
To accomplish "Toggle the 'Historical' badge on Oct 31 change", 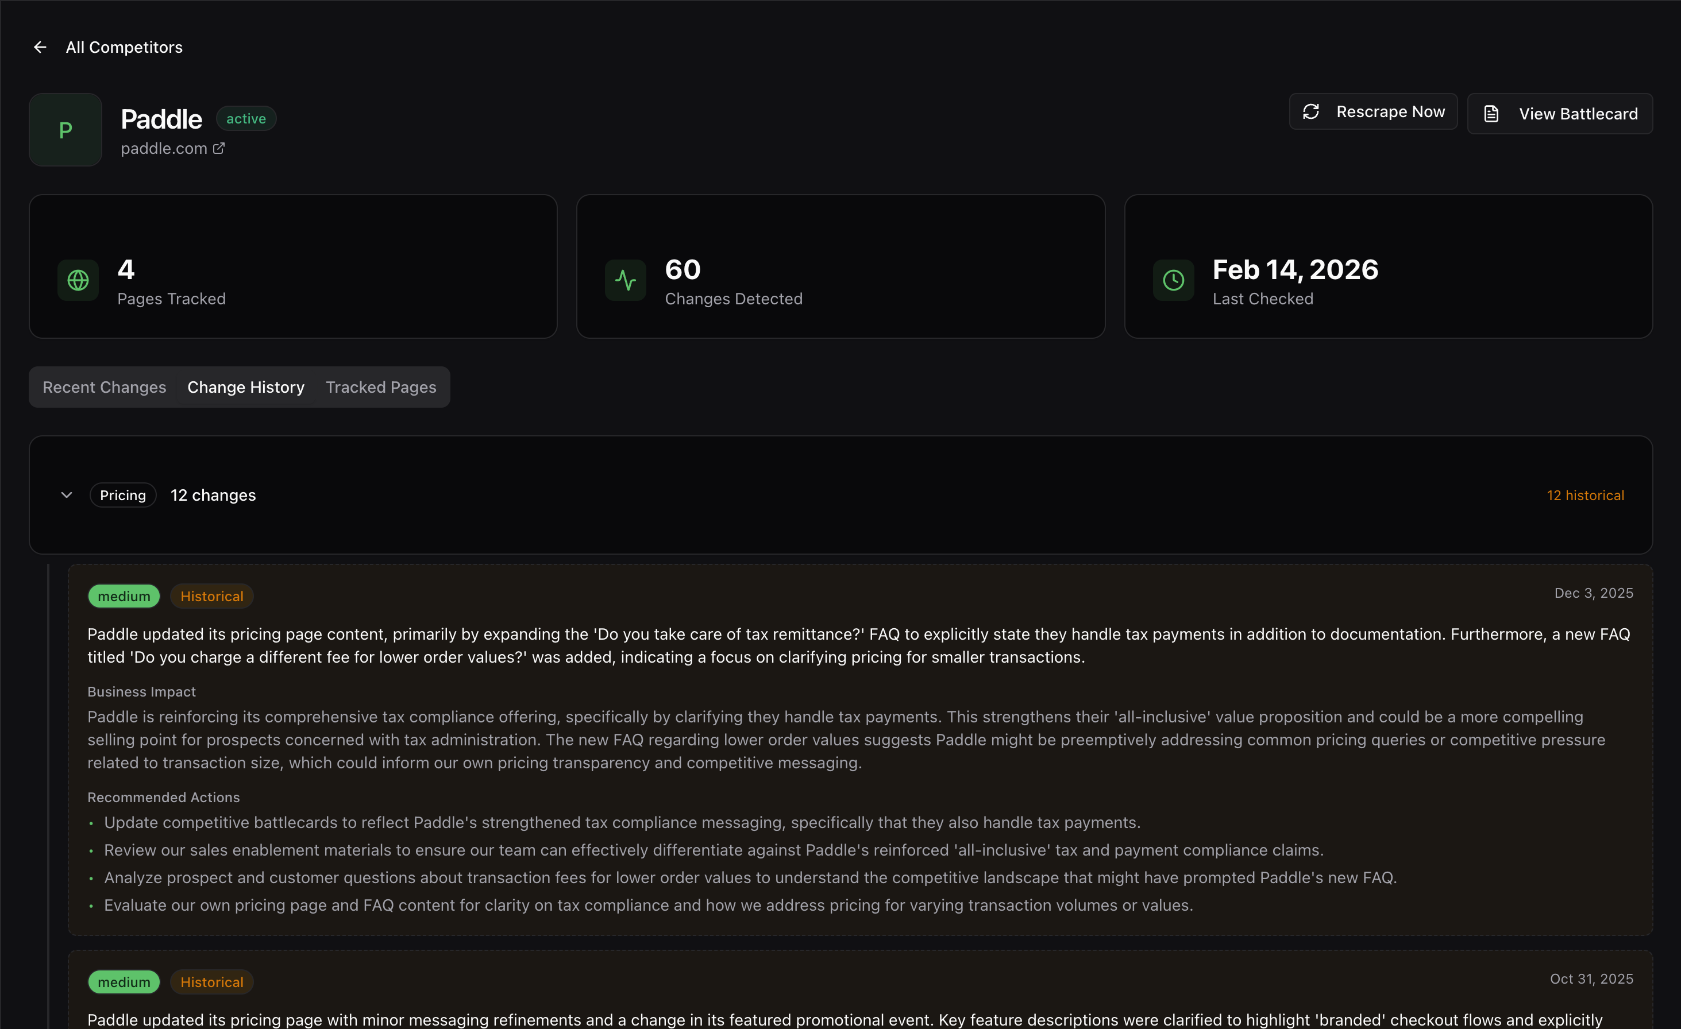I will 211,981.
